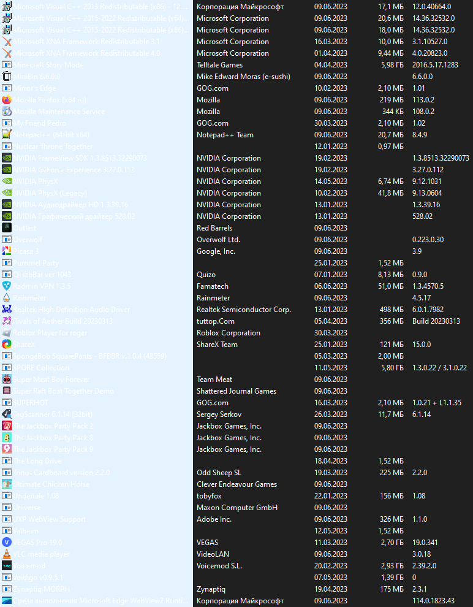This screenshot has width=473, height=607.
Task: Click the TagScanner icon
Action: point(7,414)
